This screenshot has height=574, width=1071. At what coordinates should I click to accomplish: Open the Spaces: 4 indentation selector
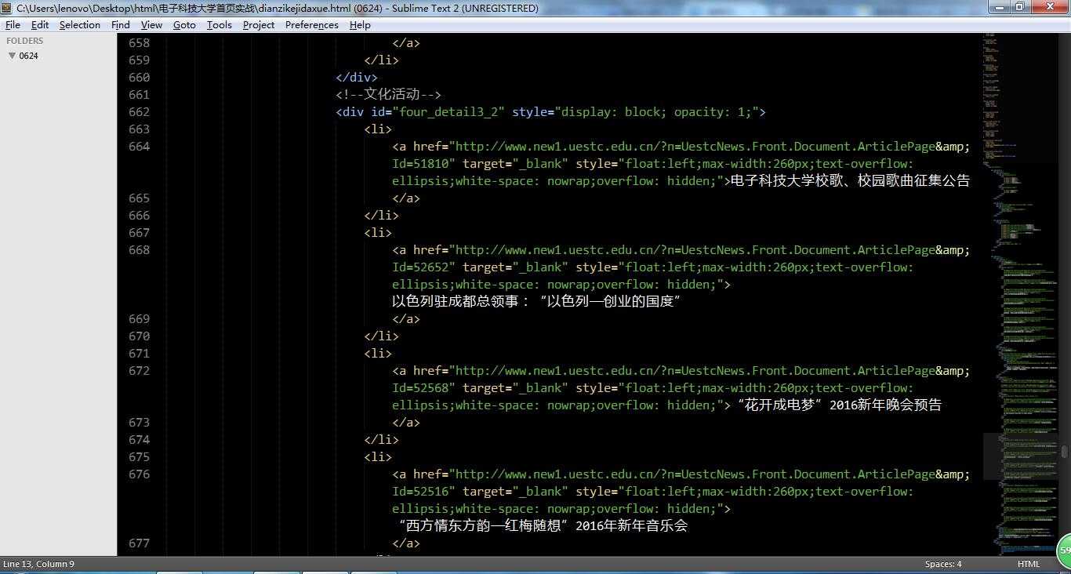coord(943,564)
